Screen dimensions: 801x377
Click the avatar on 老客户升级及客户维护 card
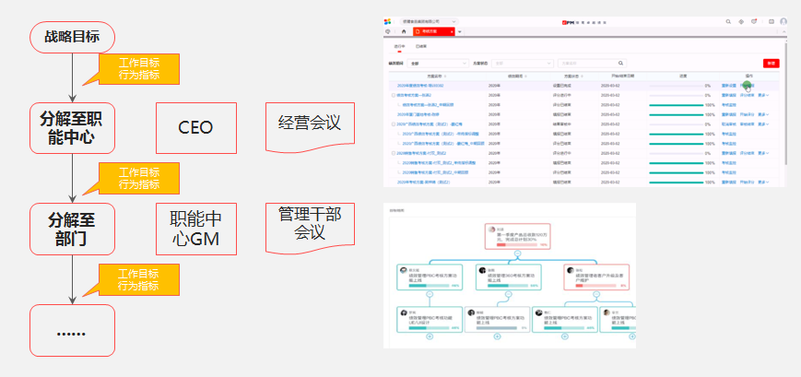(x=570, y=270)
